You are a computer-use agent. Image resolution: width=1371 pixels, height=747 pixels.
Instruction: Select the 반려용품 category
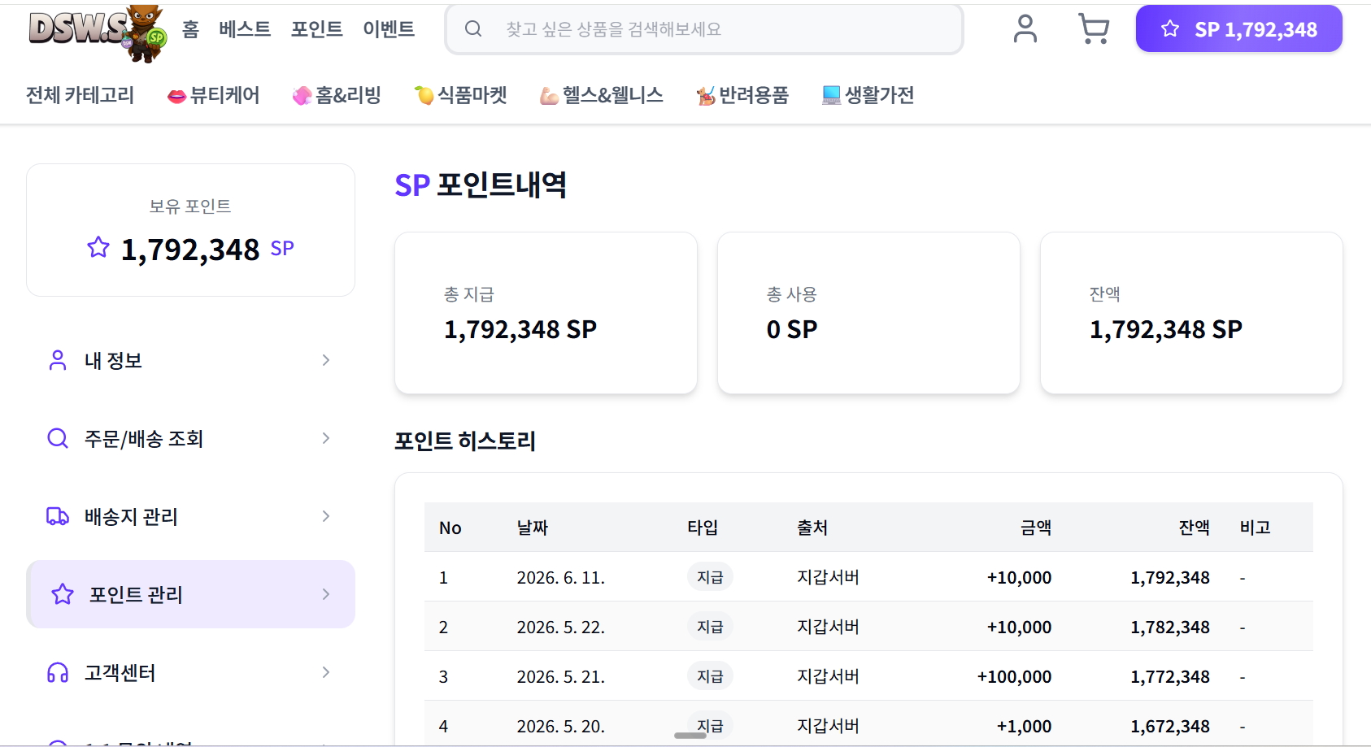742,95
